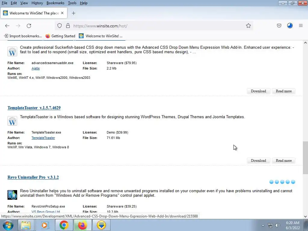Open the Firefox hamburger menu
Screen dimensions: 308x231
point(300,26)
